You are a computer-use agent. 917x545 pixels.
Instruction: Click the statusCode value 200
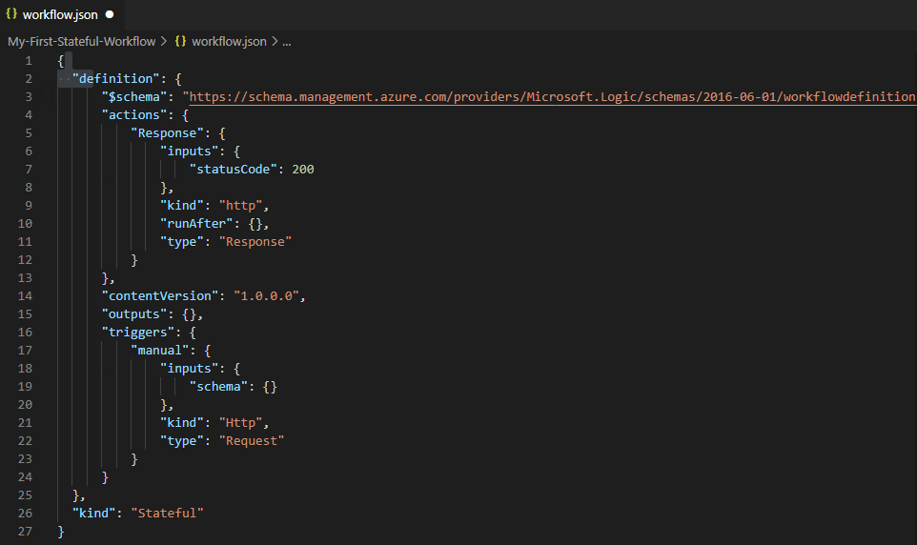303,170
